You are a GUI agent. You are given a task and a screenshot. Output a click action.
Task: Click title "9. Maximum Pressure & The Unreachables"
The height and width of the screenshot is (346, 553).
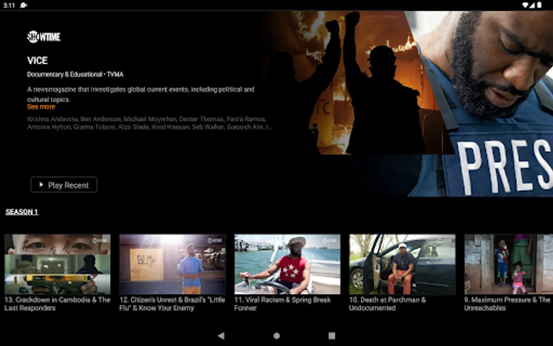point(507,304)
